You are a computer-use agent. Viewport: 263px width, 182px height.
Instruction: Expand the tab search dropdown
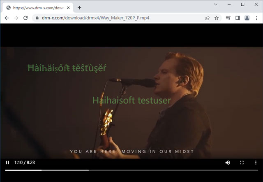coord(216,5)
